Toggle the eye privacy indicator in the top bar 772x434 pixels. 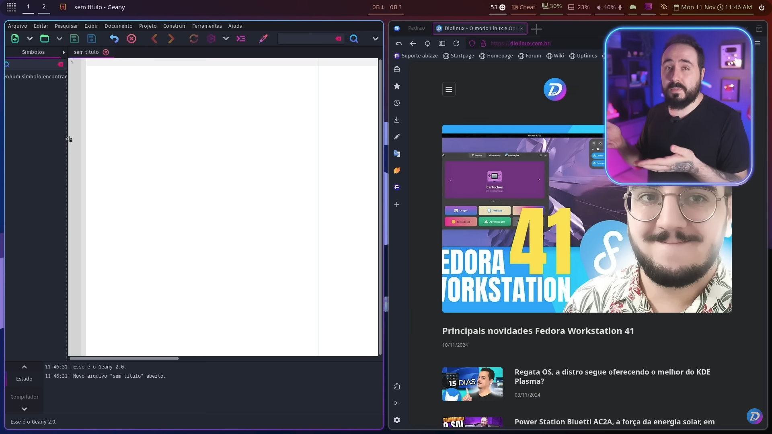coord(664,7)
